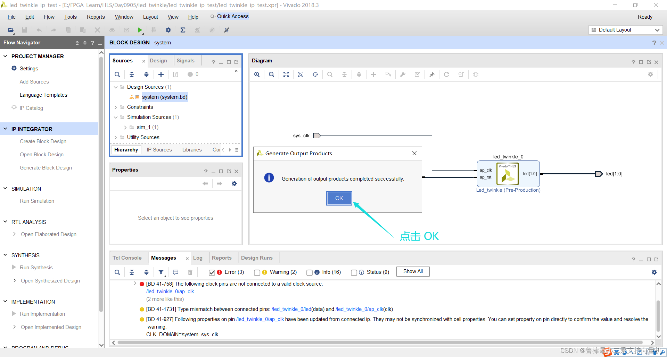Open Messages panel settings gear
Image resolution: width=667 pixels, height=357 pixels.
click(x=654, y=272)
